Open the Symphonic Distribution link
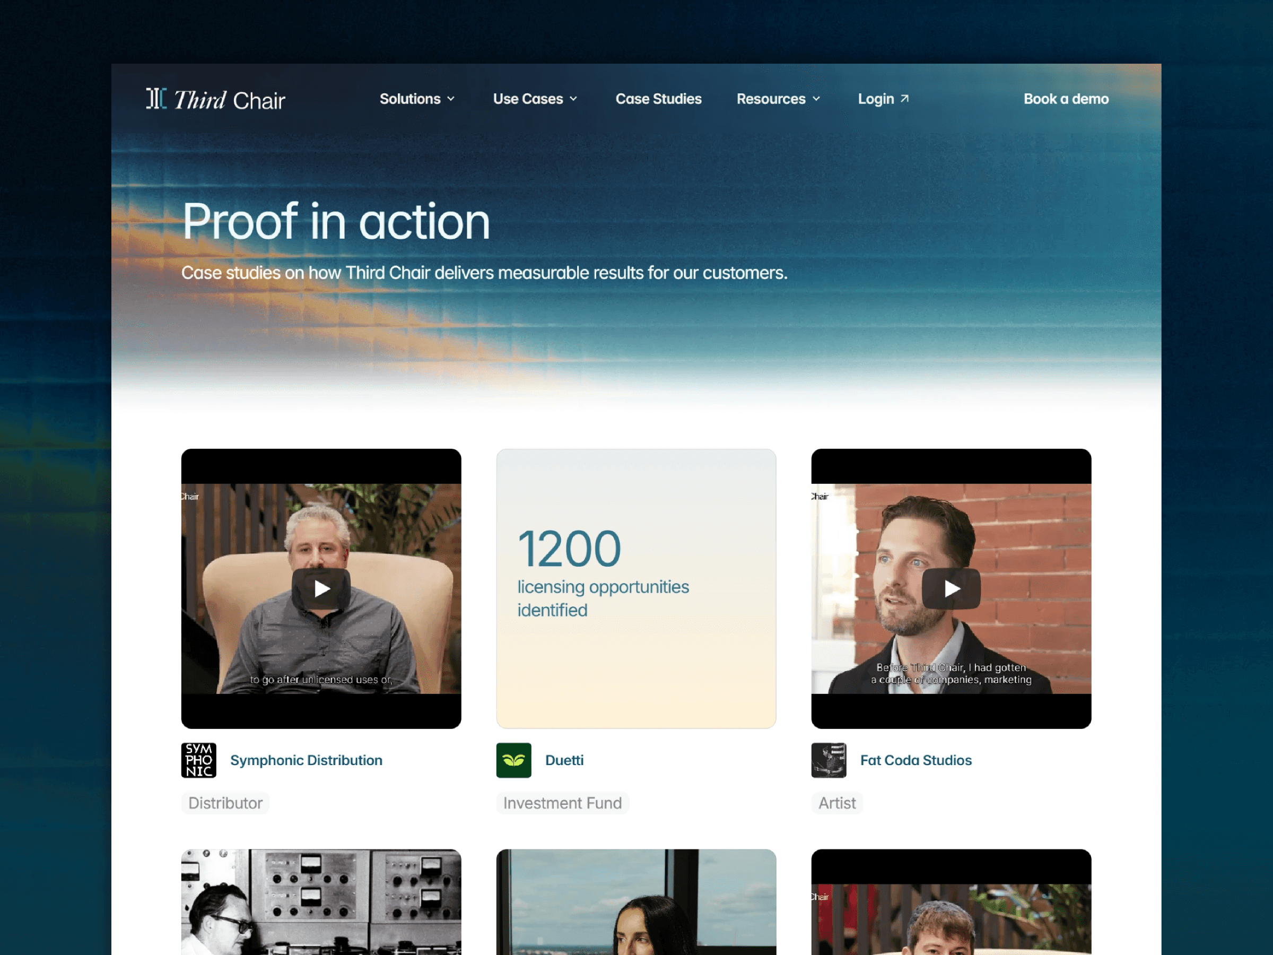This screenshot has height=955, width=1273. 306,760
